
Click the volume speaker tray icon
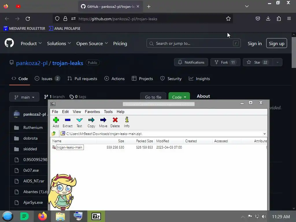coord(264,216)
